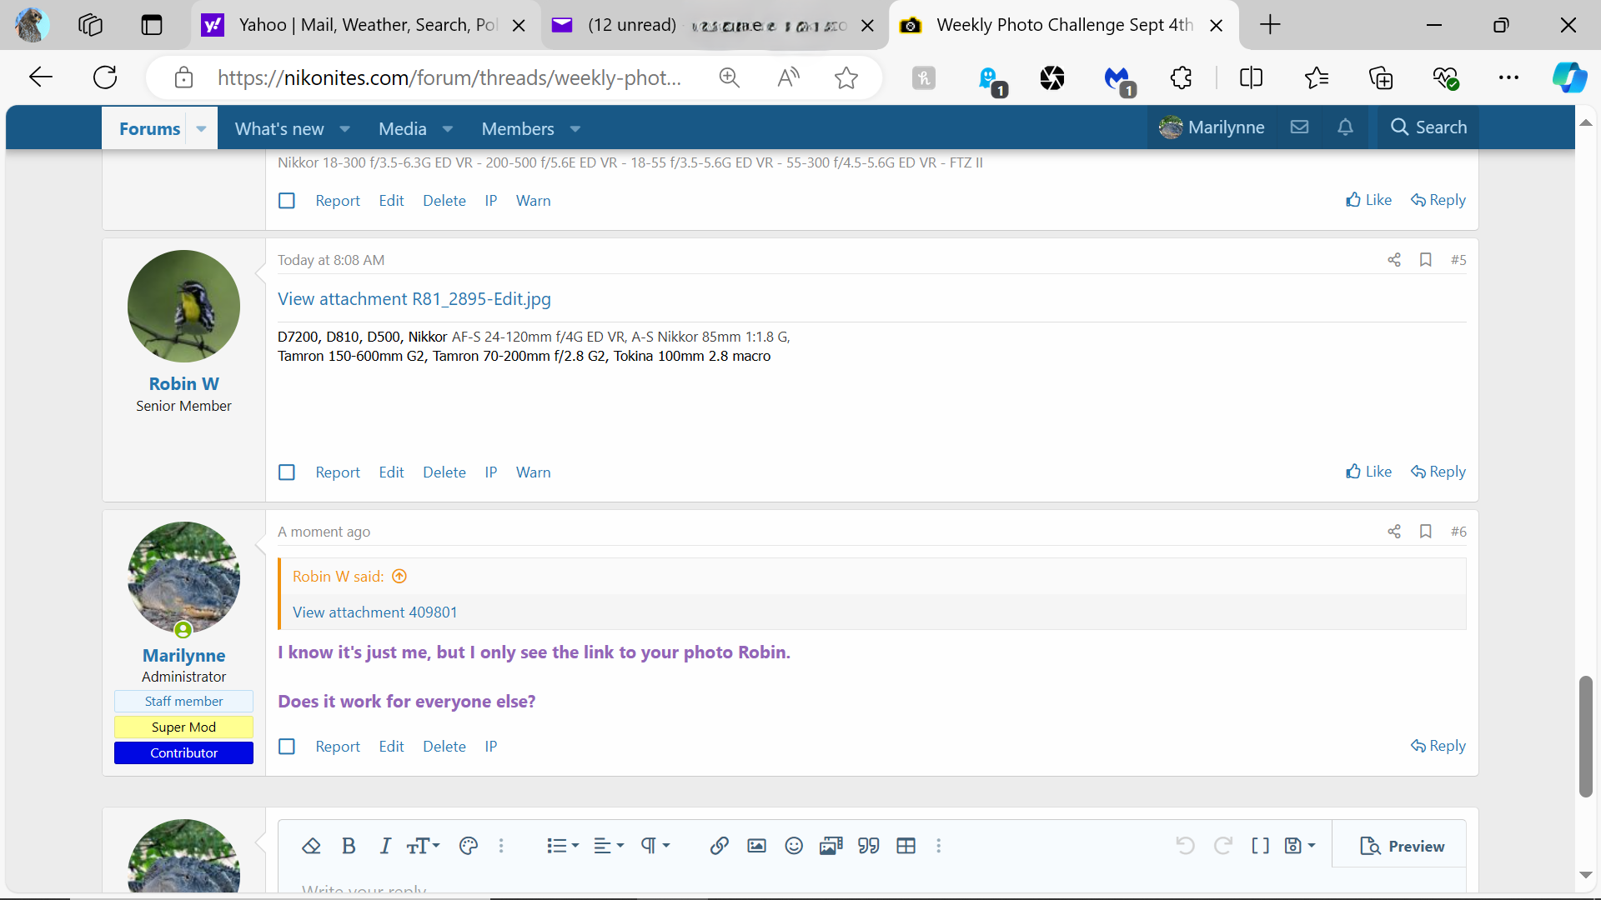Expand the What's new dropdown arrow

coord(344,129)
